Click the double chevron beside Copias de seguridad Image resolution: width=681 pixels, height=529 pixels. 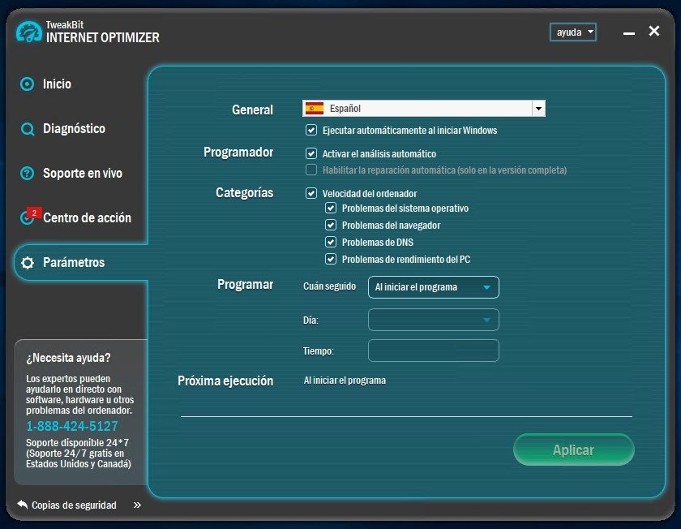(137, 505)
